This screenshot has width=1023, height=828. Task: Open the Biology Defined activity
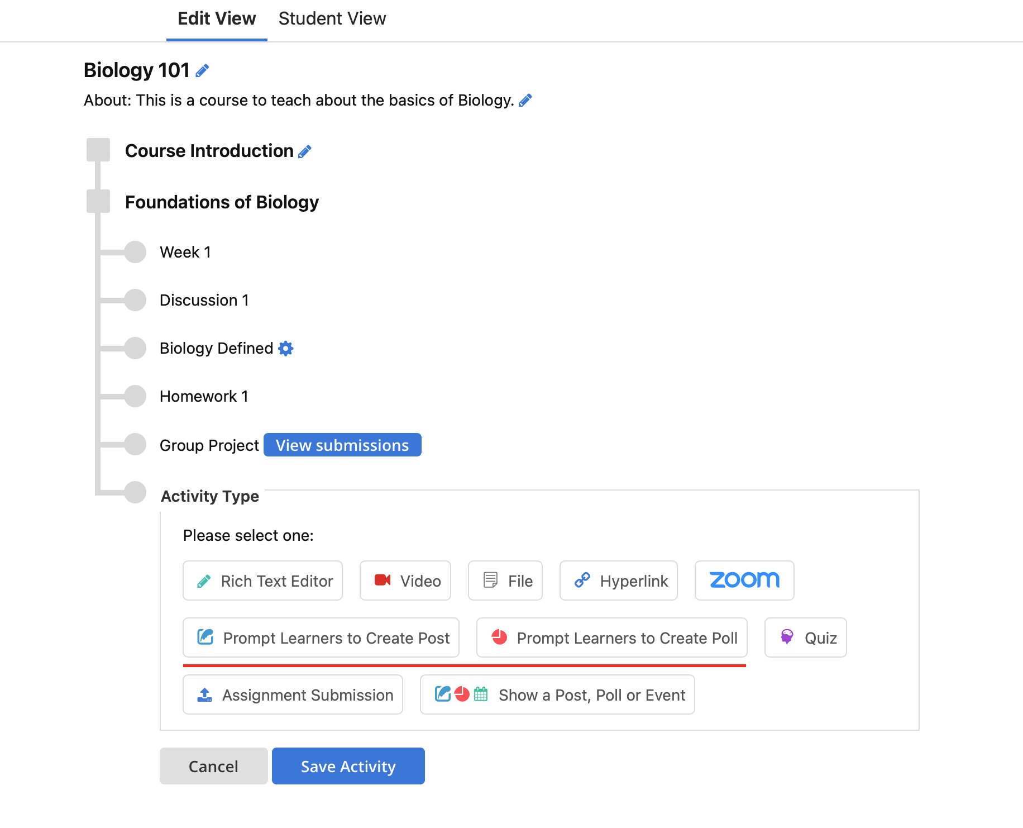[217, 349]
